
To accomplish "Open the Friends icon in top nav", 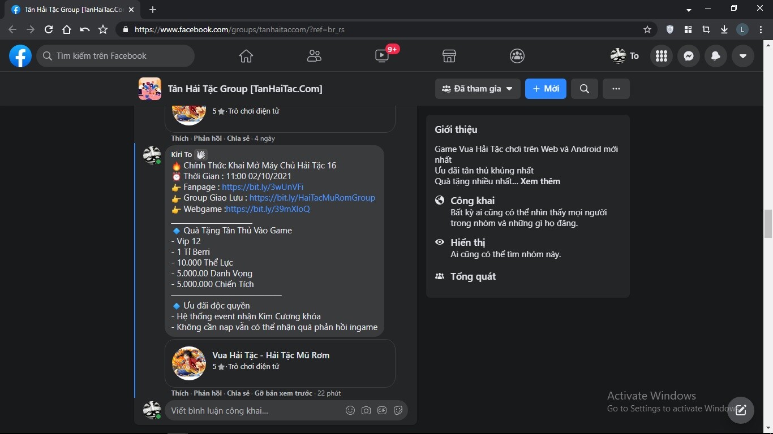I will [314, 56].
